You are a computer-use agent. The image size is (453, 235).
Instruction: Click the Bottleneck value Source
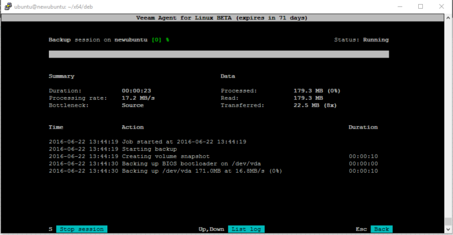point(133,105)
